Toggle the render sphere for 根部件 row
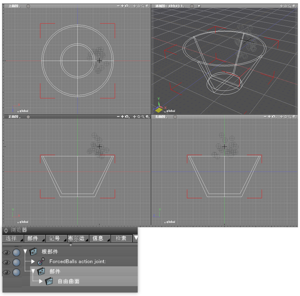300x296 pixels. click(16, 253)
